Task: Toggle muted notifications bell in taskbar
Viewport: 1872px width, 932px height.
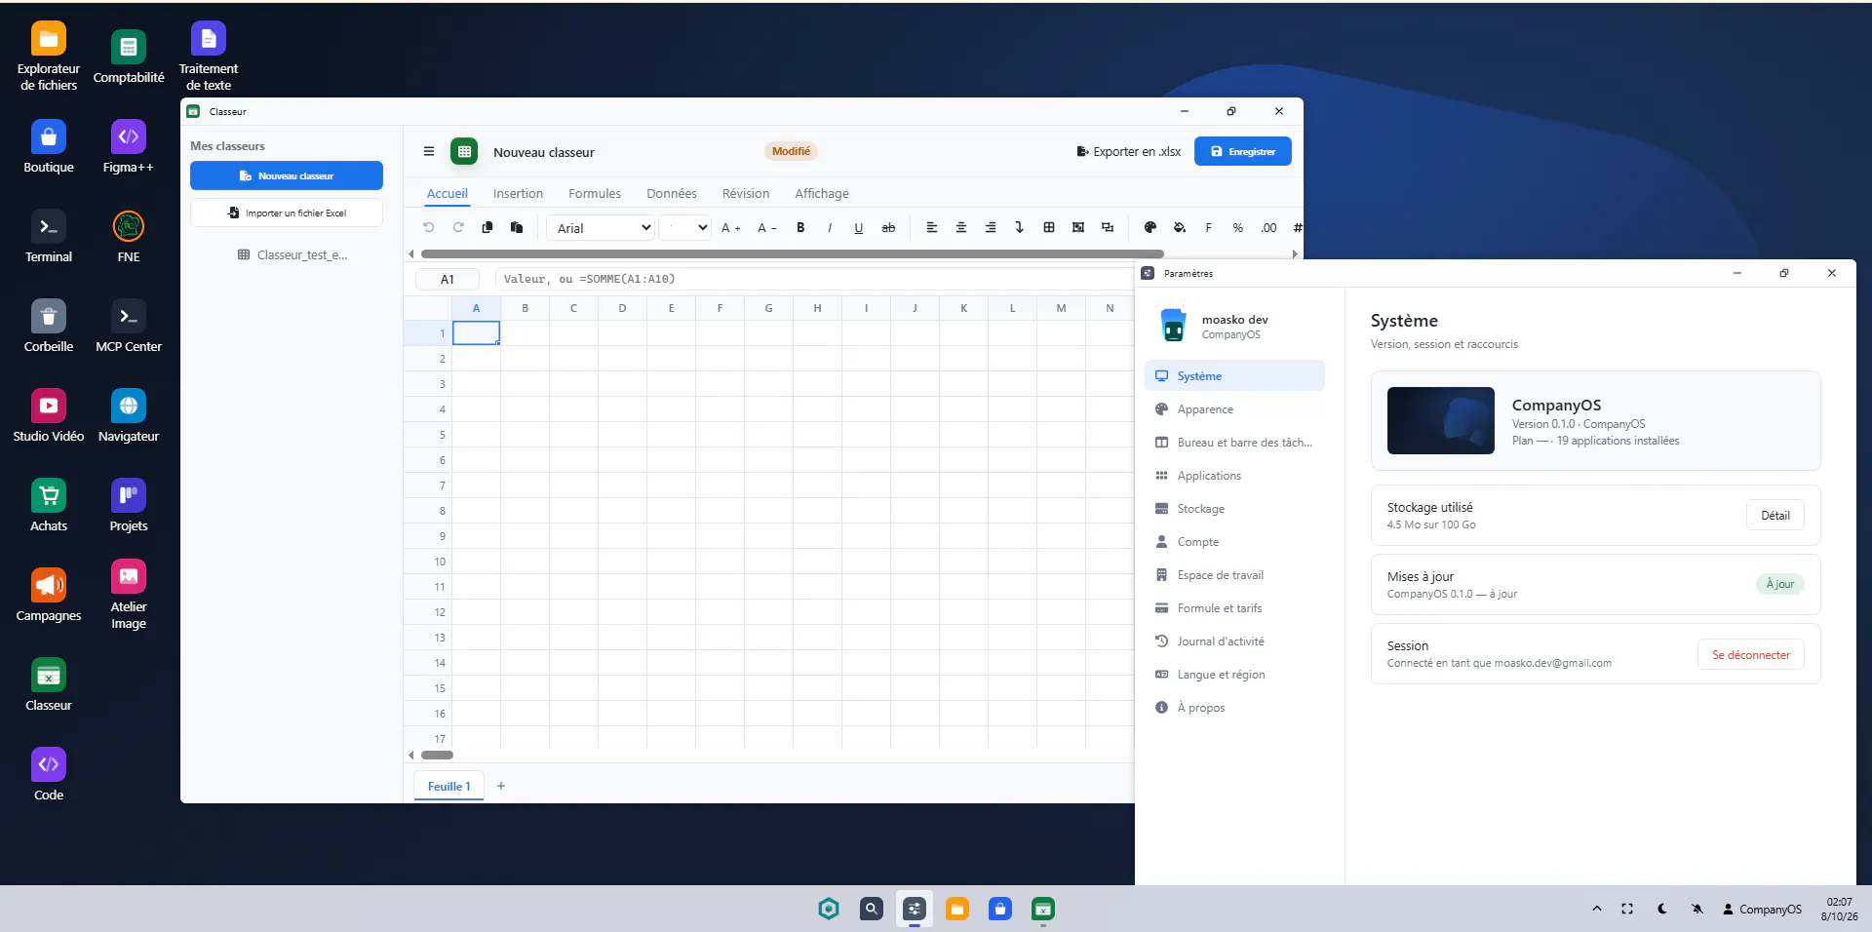Action: pos(1697,909)
